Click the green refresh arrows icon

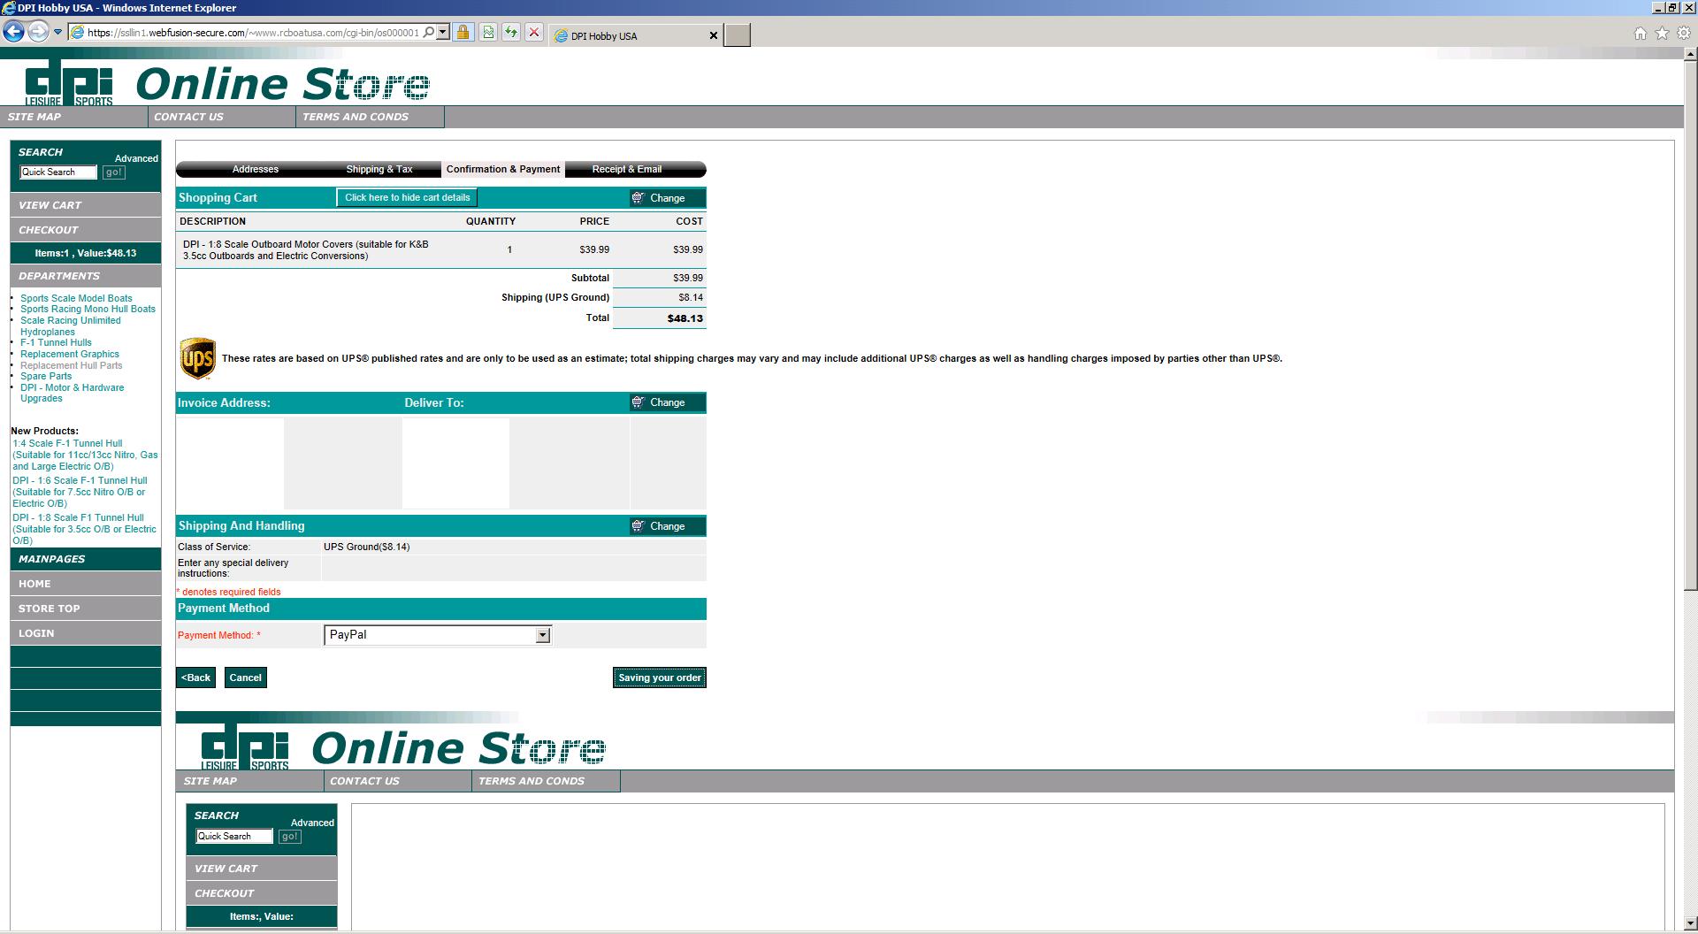point(511,33)
